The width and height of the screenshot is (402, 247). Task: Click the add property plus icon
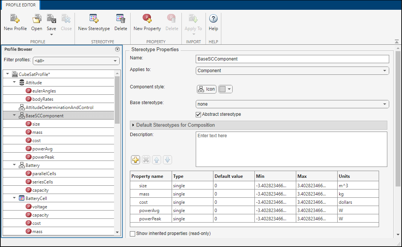135,159
